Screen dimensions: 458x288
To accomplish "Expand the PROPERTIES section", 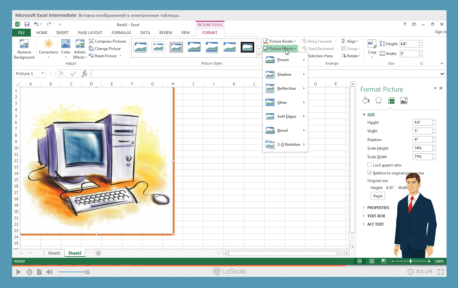I will click(x=378, y=207).
